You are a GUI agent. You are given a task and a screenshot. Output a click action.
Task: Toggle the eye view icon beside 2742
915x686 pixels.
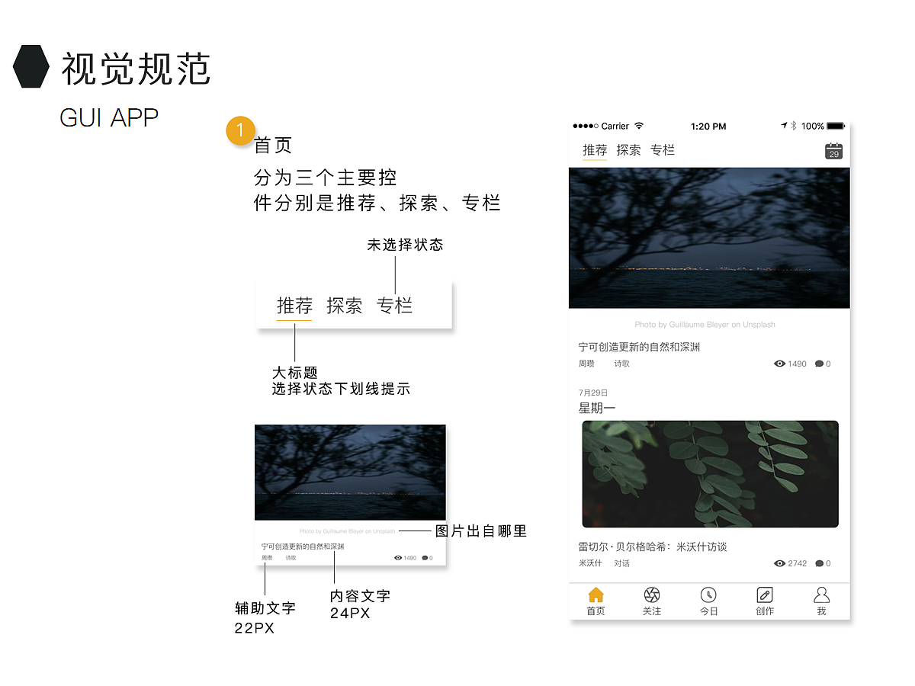point(779,563)
